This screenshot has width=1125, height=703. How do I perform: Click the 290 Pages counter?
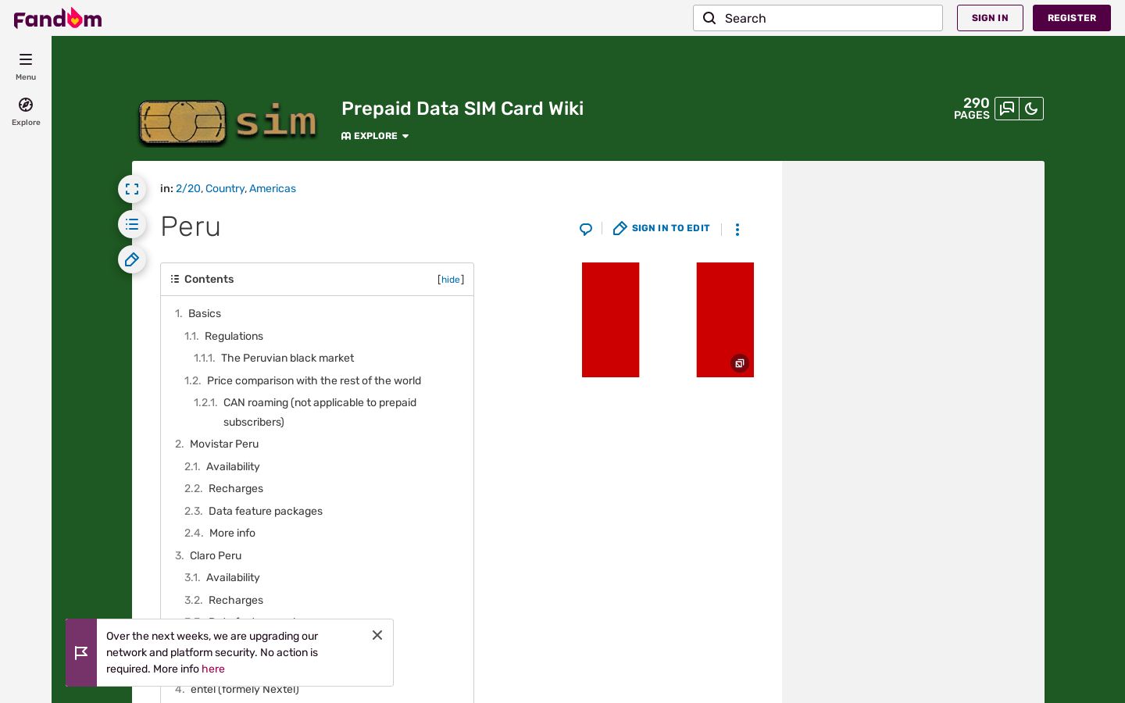point(972,109)
